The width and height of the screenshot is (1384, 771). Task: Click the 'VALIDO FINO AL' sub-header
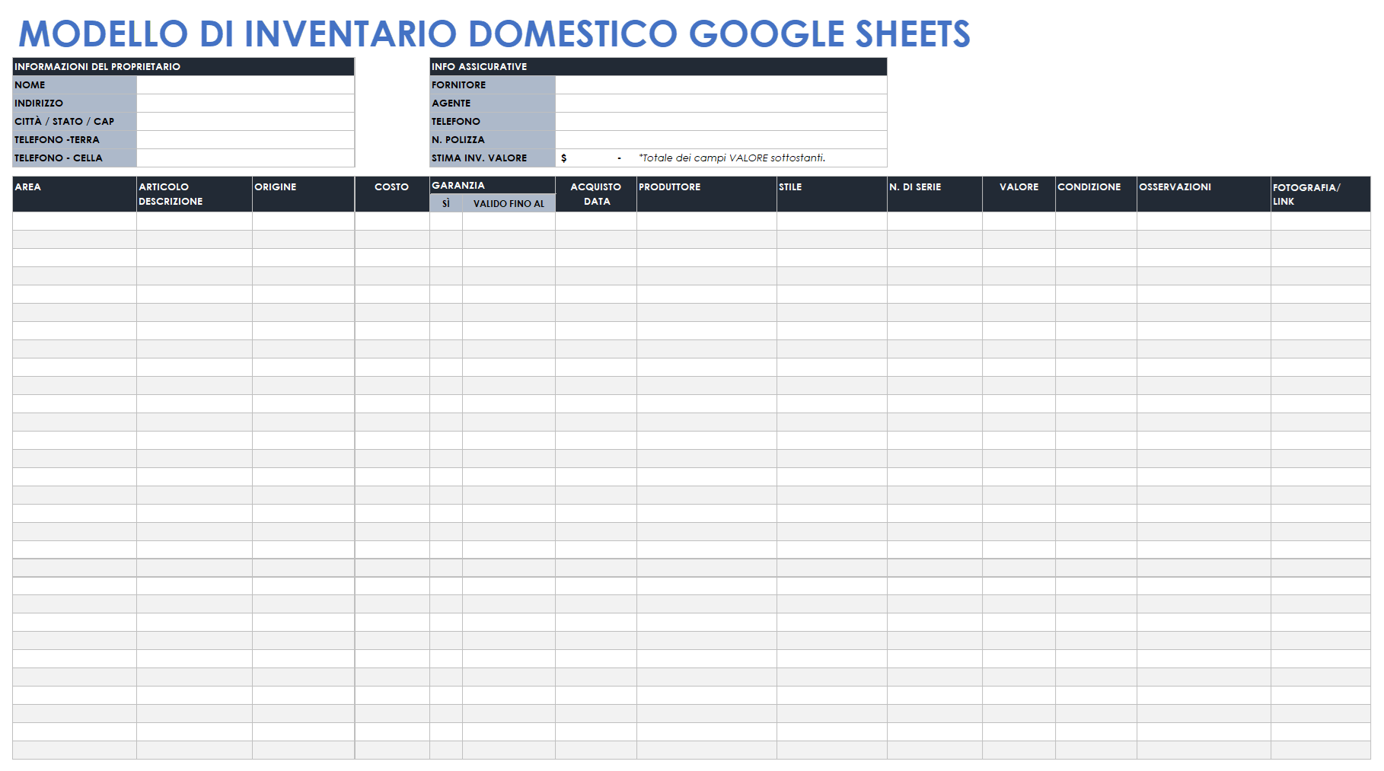pyautogui.click(x=509, y=203)
